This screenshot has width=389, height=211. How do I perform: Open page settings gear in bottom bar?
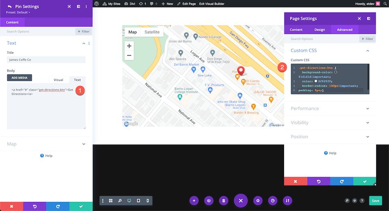(x=258, y=200)
